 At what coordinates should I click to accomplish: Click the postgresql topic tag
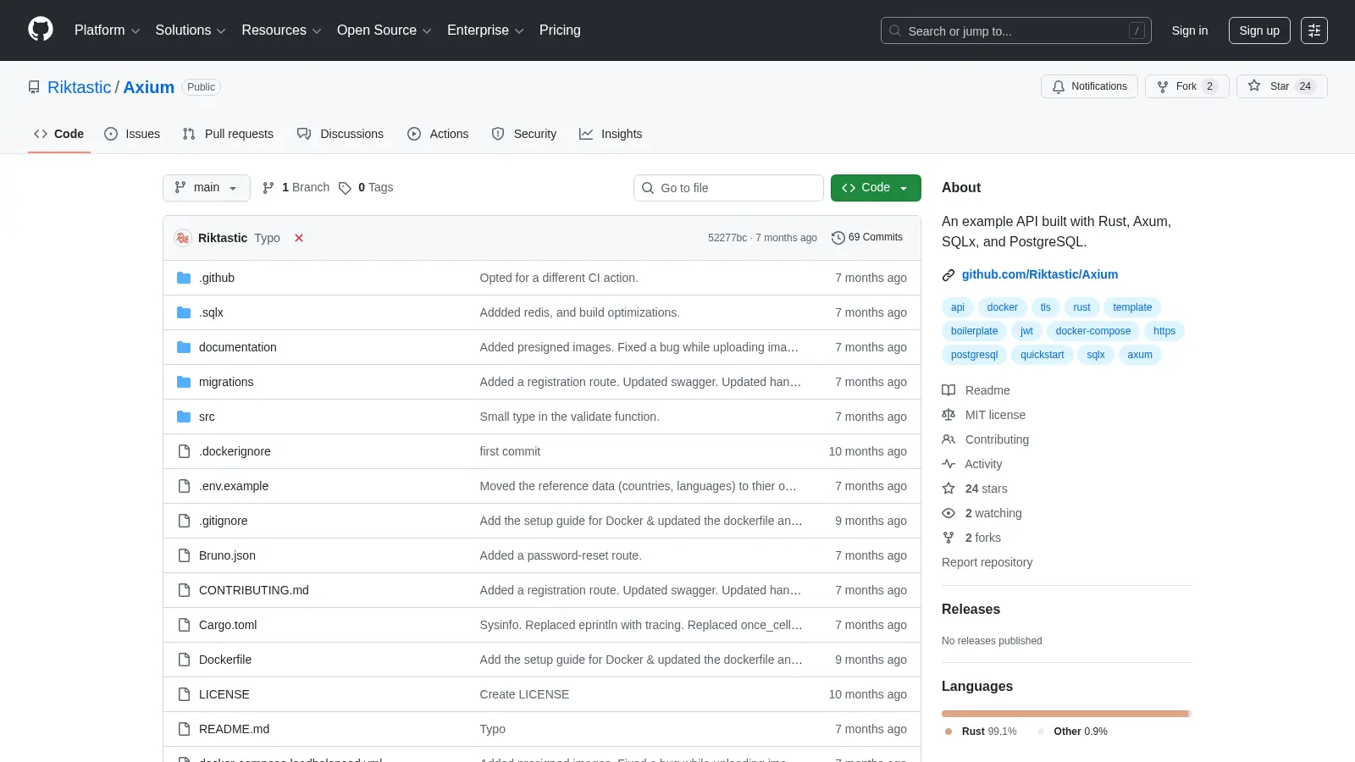tap(974, 355)
